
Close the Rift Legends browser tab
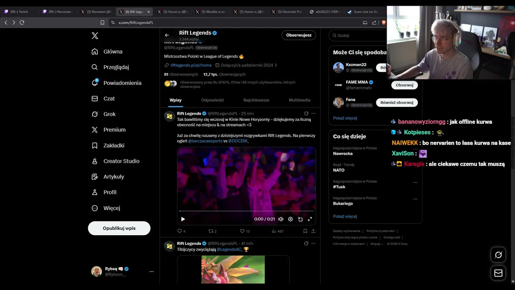(x=148, y=12)
